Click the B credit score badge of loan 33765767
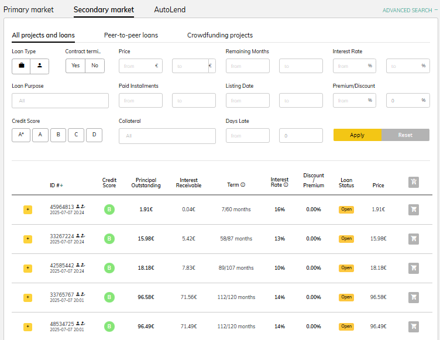Image resolution: width=440 pixels, height=340 pixels. coord(109,297)
